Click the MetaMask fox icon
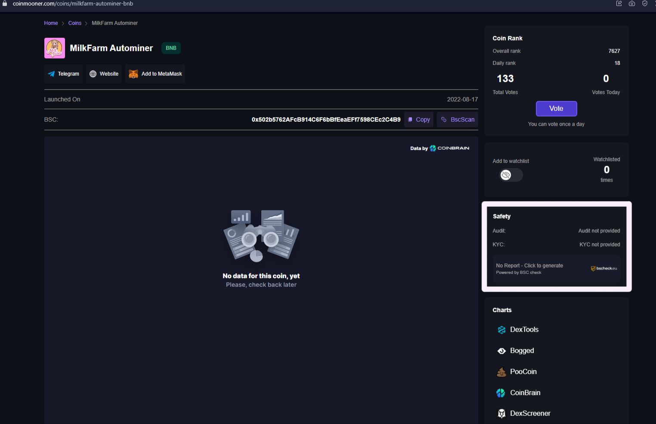Viewport: 656px width, 424px height. [x=133, y=74]
